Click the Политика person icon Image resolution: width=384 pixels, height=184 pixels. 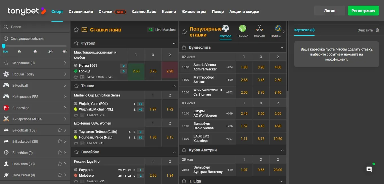pos(6,164)
